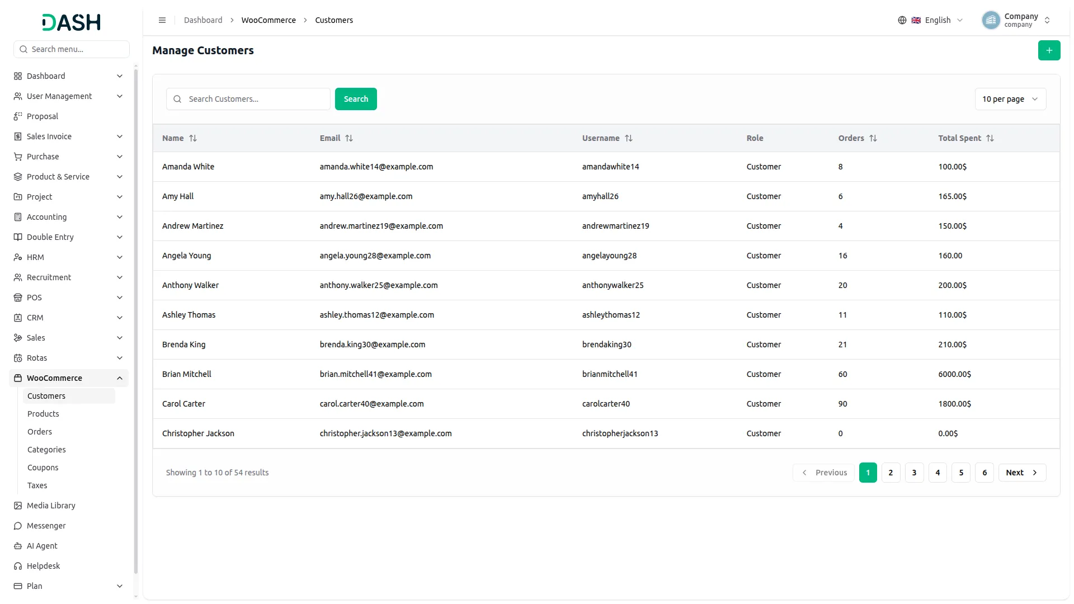This screenshot has width=1074, height=604.
Task: Open Orders under WooCommerce
Action: pos(40,432)
